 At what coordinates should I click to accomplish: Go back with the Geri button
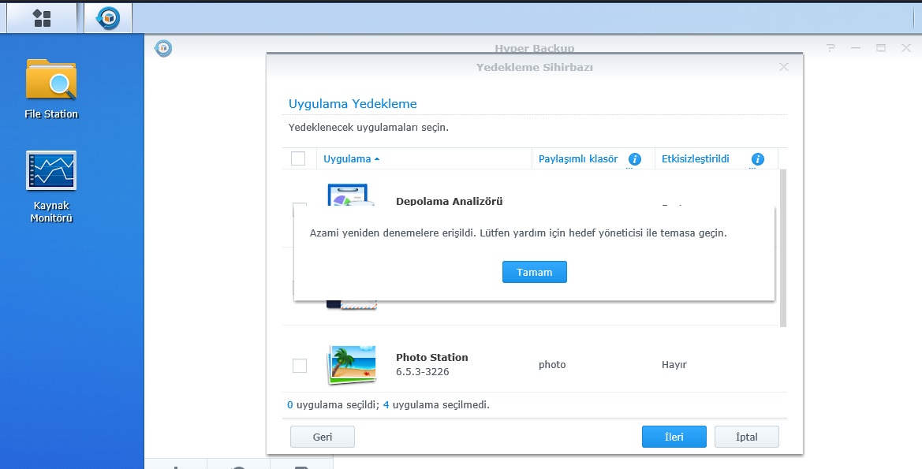(x=323, y=437)
